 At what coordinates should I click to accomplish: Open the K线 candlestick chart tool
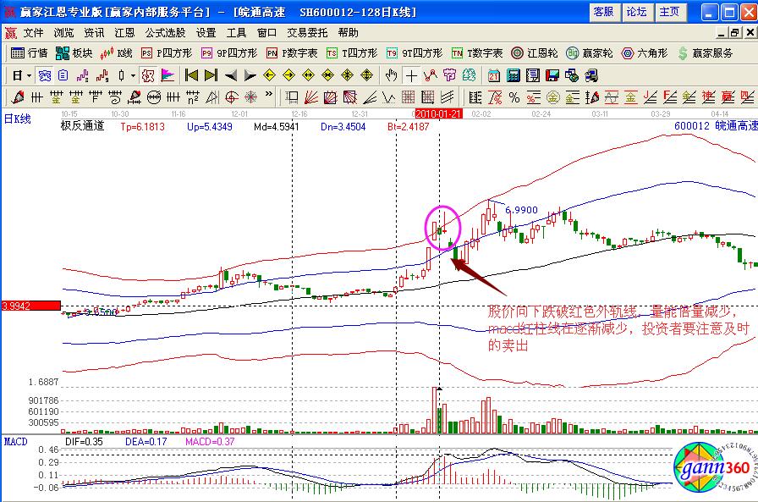[117, 52]
